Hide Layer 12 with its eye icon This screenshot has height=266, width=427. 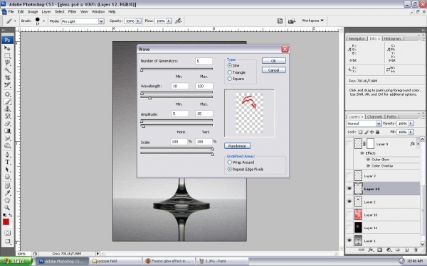click(349, 189)
